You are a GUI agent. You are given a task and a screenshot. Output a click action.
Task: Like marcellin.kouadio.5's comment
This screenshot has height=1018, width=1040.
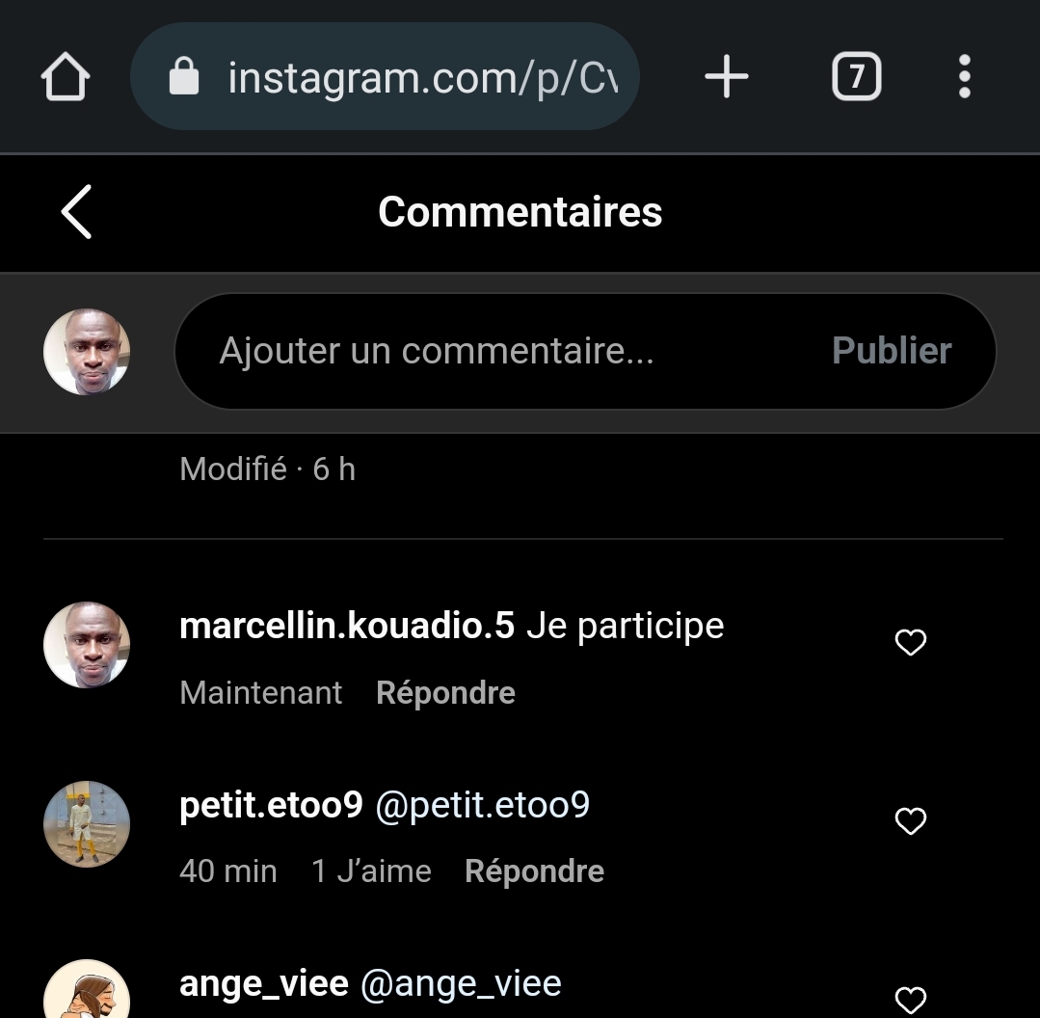point(911,643)
